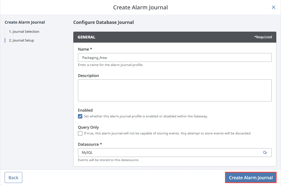Image resolution: width=281 pixels, height=185 pixels.
Task: Click the 'Configure Database Journal' heading
Action: click(103, 22)
